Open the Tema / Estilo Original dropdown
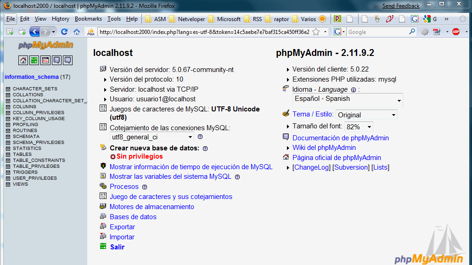This screenshot has width=472, height=265. point(366,115)
